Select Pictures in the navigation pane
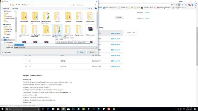 tap(8, 11)
